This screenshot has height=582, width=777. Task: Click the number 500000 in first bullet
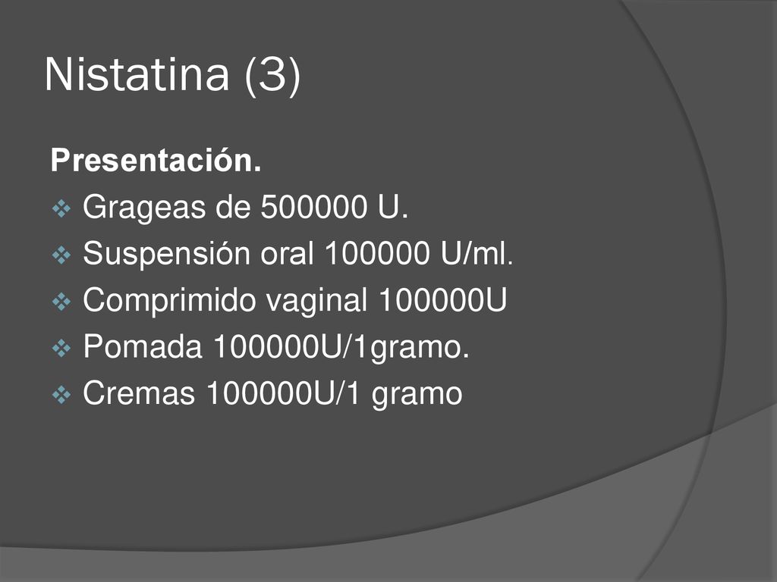[x=313, y=206]
